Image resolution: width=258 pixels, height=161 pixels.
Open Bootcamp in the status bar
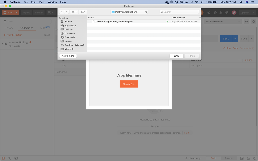click(x=193, y=158)
